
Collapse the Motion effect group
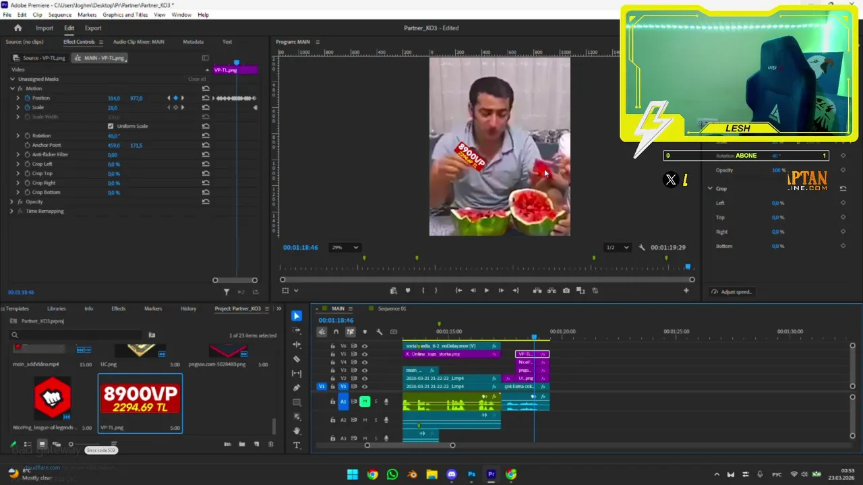point(12,88)
